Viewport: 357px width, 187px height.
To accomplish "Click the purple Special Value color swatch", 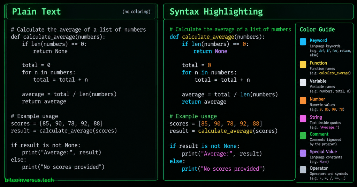I will tap(303, 153).
